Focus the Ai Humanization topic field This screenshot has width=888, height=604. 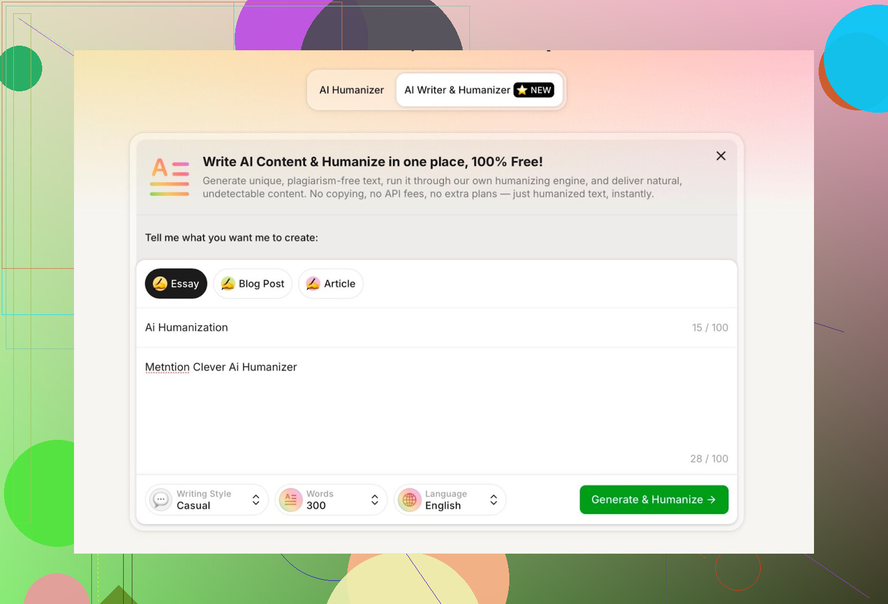(x=436, y=328)
